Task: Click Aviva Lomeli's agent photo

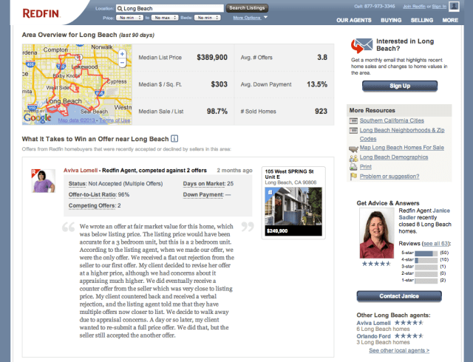Action: pos(44,181)
